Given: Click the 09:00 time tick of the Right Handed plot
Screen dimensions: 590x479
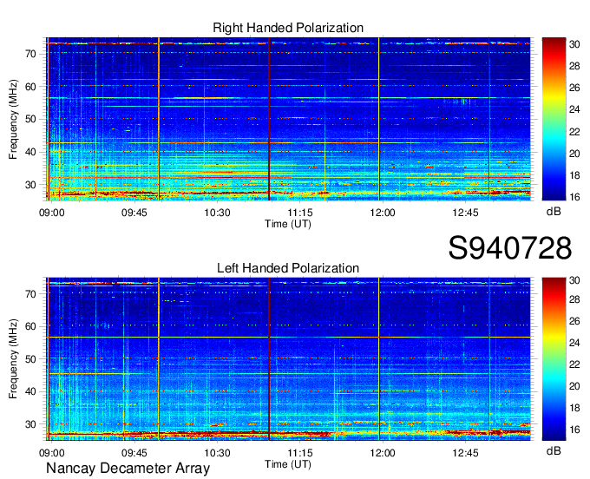Looking at the screenshot, I should pyautogui.click(x=51, y=213).
